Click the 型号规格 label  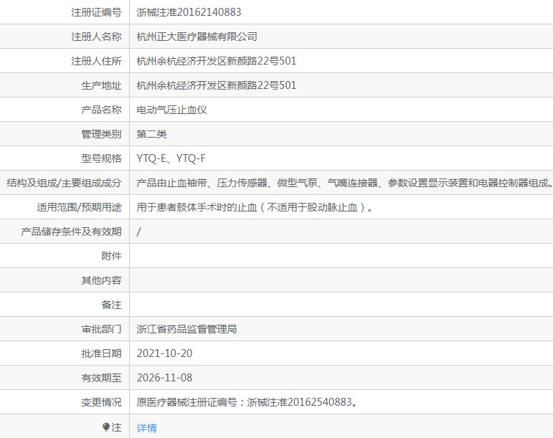point(101,158)
